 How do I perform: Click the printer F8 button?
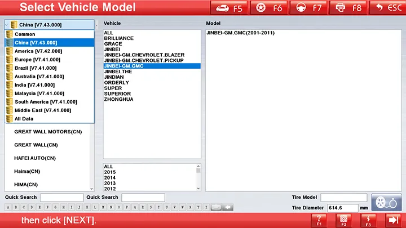(x=349, y=8)
